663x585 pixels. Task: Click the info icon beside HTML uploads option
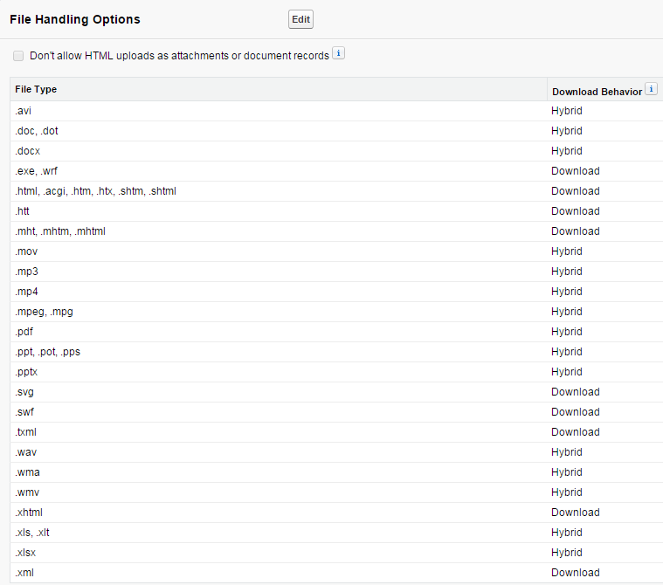[x=339, y=54]
